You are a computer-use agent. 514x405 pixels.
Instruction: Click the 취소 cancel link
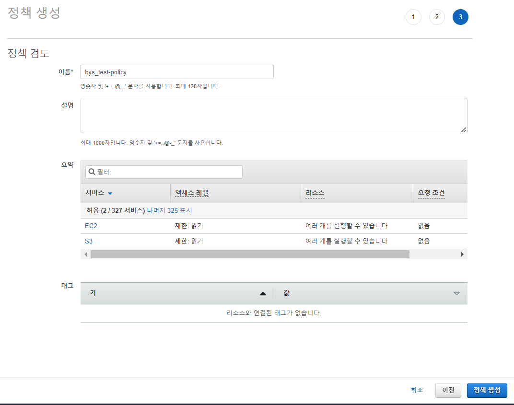coord(417,390)
